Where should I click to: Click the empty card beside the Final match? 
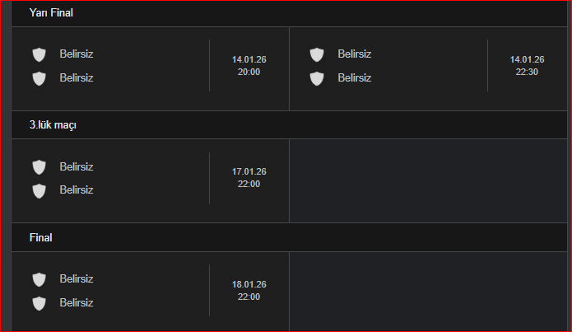click(428, 292)
